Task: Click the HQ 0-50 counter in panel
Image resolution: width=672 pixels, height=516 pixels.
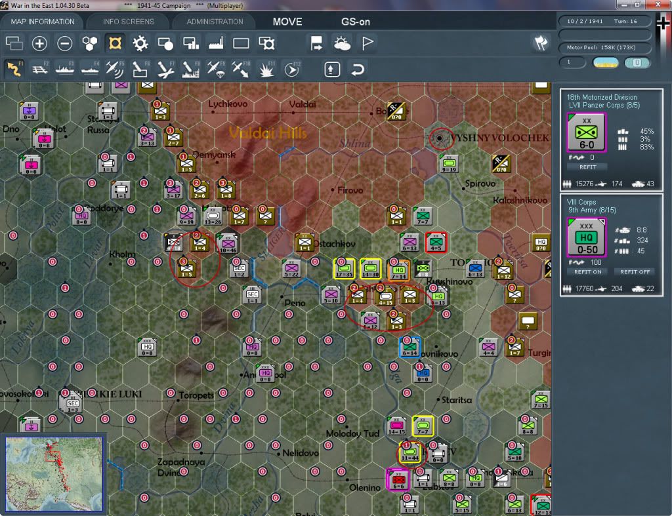Action: point(586,237)
